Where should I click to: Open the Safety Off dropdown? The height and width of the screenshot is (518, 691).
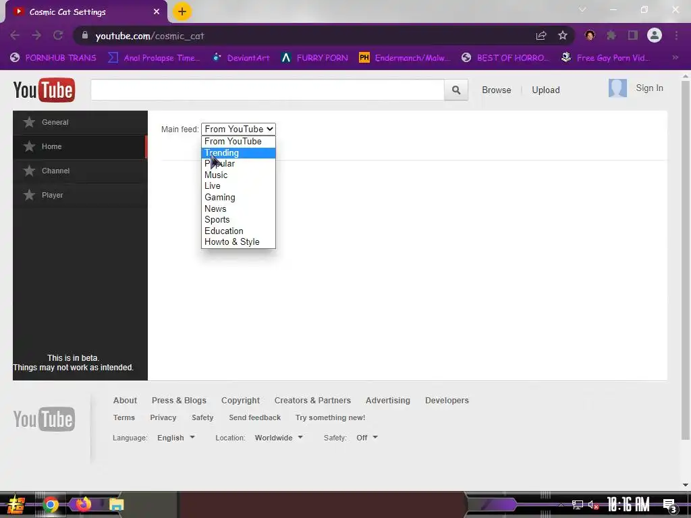tap(367, 438)
